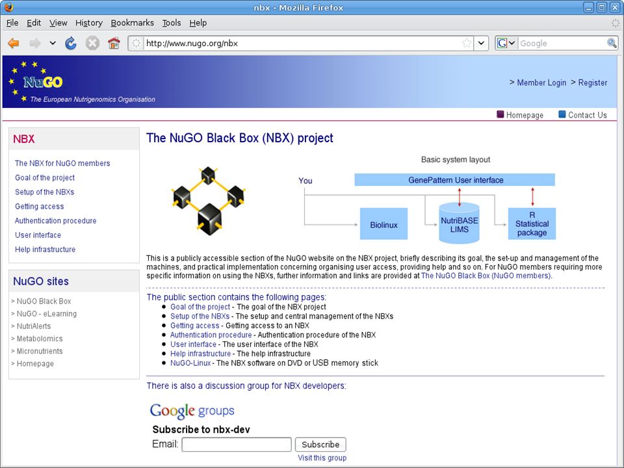The image size is (624, 468).
Task: Open sidebar Setup of the NBXs link
Action: [x=45, y=192]
